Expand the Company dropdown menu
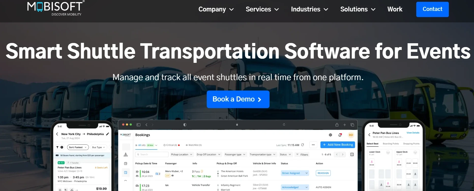Viewport: 474px width, 191px height. coord(216,9)
